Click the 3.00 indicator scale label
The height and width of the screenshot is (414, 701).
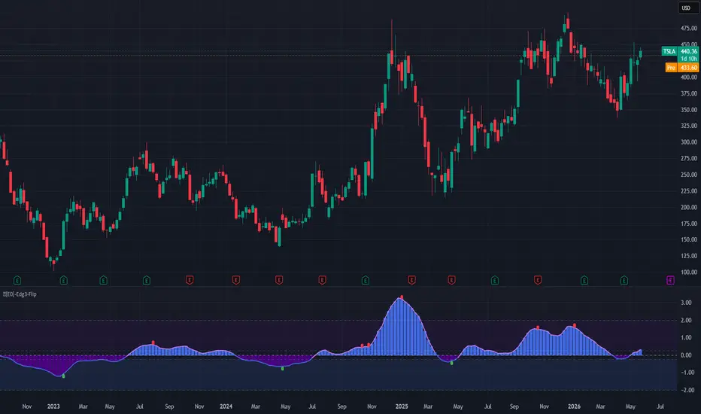click(686, 303)
